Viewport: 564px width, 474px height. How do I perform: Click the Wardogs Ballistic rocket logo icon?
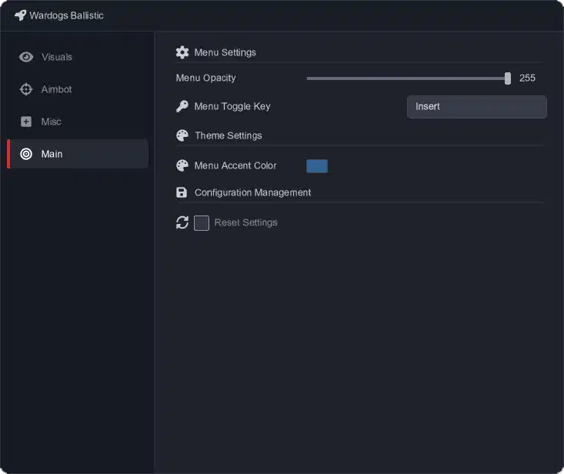tap(20, 15)
